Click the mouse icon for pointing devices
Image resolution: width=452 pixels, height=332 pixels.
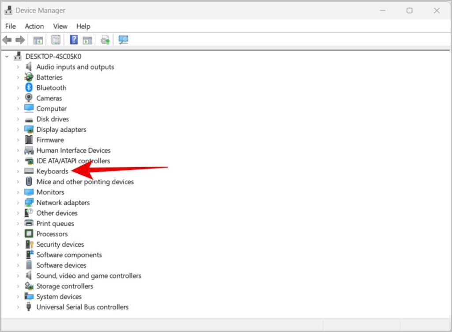coord(29,181)
